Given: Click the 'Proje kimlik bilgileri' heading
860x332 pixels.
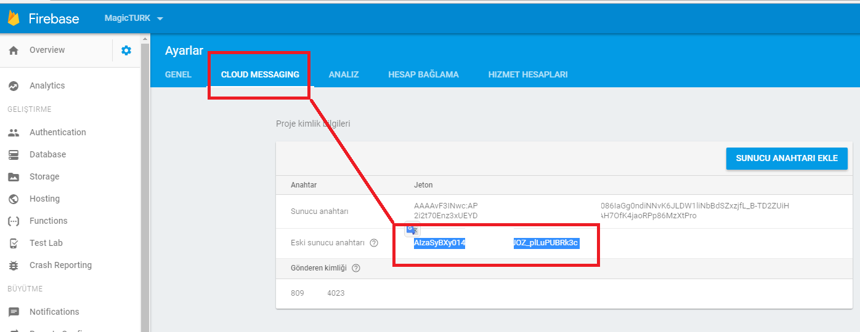Looking at the screenshot, I should (x=313, y=124).
